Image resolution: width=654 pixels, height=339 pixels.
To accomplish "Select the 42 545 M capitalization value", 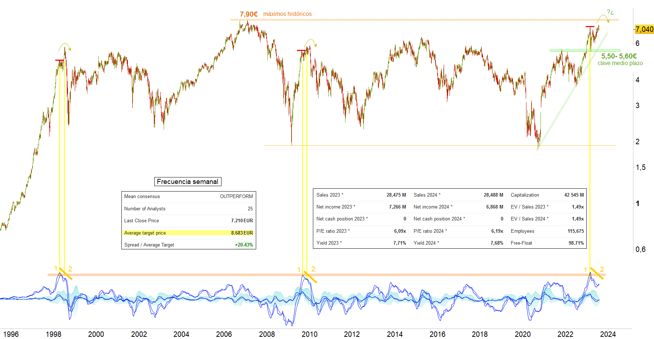I will (574, 195).
